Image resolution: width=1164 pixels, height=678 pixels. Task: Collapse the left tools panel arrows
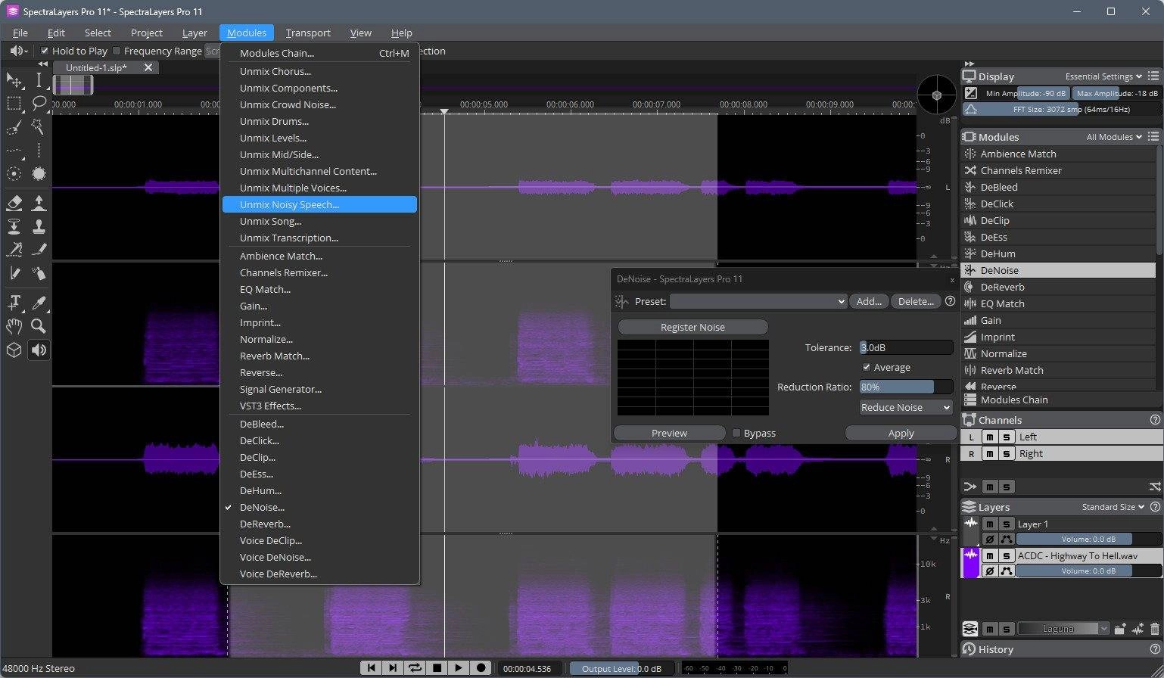click(43, 64)
